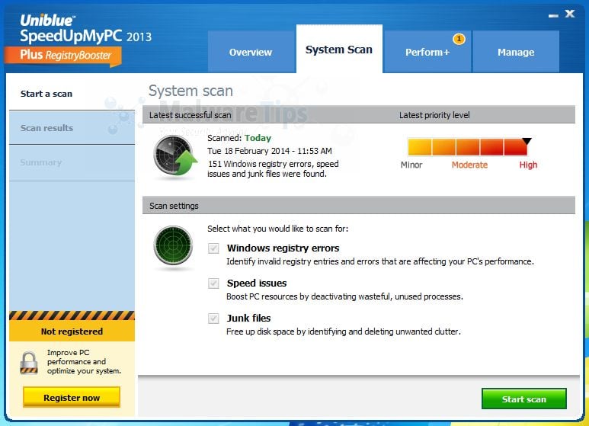Click the Register now button
This screenshot has height=426, width=589.
tap(72, 398)
